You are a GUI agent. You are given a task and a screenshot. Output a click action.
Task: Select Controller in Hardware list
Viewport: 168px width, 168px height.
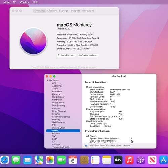pos(57,100)
